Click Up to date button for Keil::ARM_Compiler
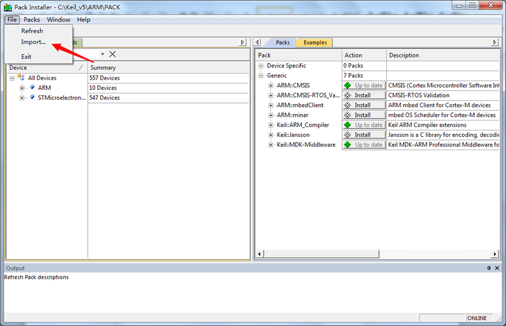Viewport: 506px width, 326px height. point(364,125)
